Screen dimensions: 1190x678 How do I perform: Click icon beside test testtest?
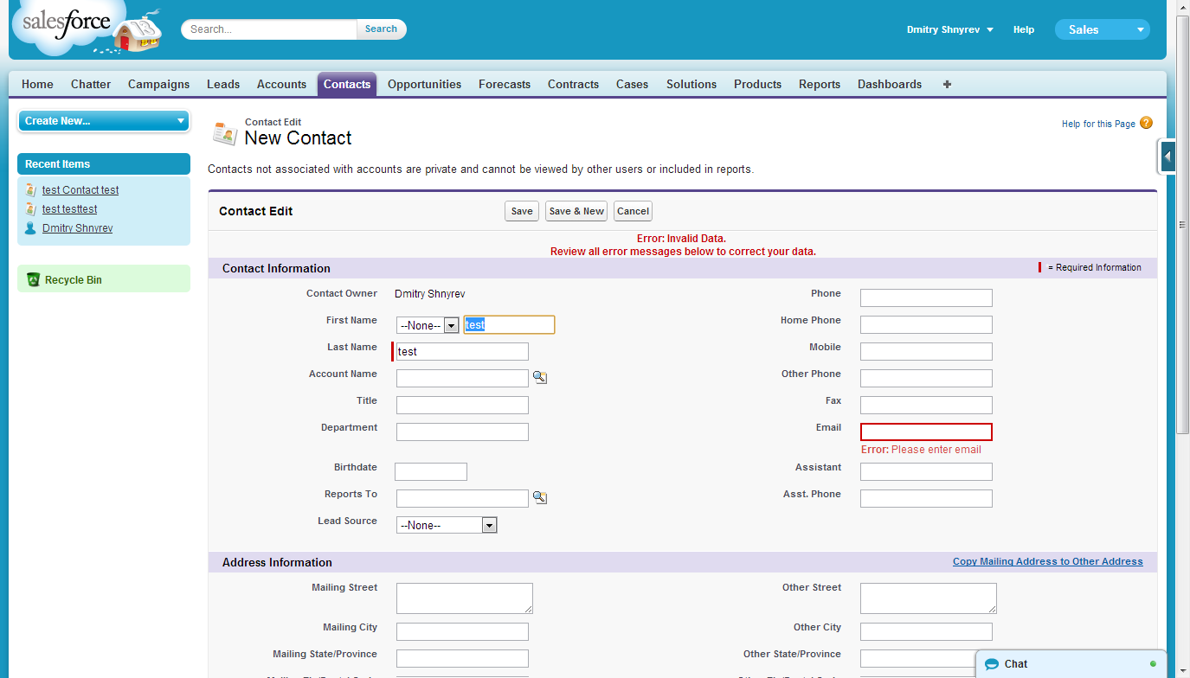tap(30, 209)
